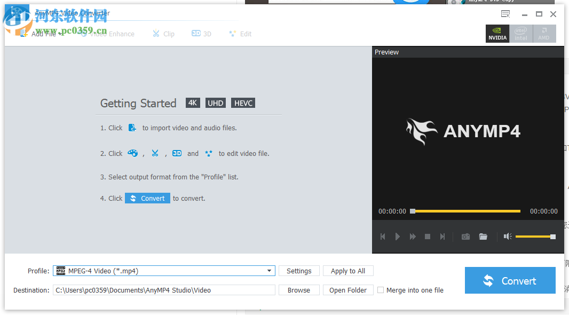The width and height of the screenshot is (569, 315).
Task: Enable Merge into one file
Action: point(380,290)
